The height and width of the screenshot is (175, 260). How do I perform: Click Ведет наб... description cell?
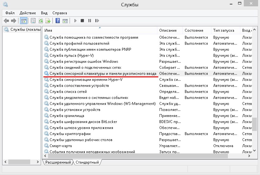(x=169, y=98)
